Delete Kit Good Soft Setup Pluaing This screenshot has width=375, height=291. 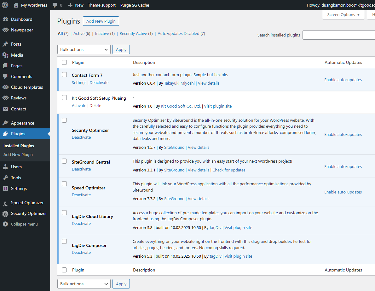pos(95,105)
